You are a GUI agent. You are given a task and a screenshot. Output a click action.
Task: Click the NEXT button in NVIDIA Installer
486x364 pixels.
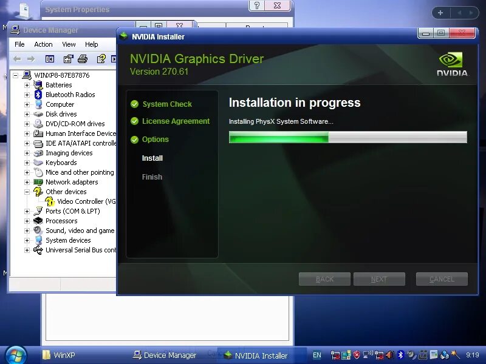(379, 279)
